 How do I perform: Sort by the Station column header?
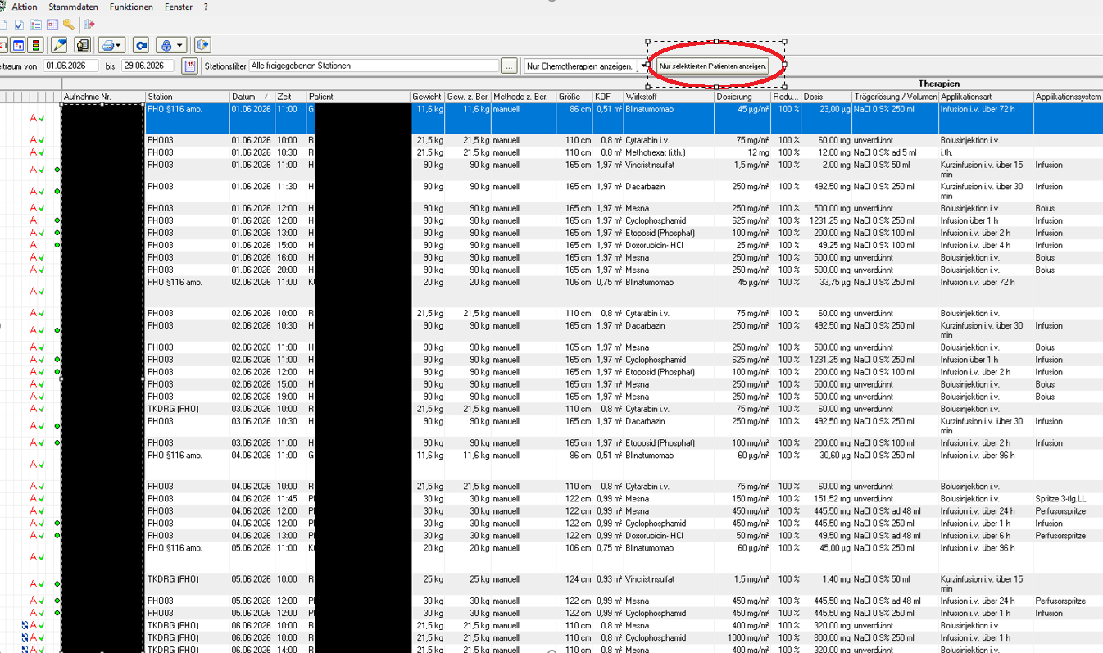tap(187, 97)
